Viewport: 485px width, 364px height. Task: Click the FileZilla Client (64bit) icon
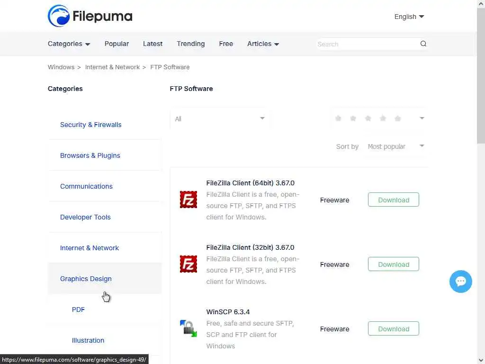click(x=189, y=200)
